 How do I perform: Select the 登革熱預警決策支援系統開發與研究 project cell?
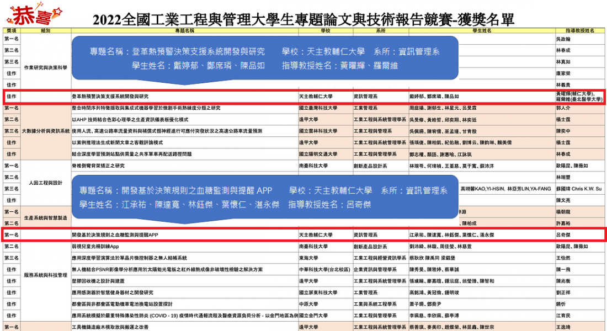click(110, 97)
